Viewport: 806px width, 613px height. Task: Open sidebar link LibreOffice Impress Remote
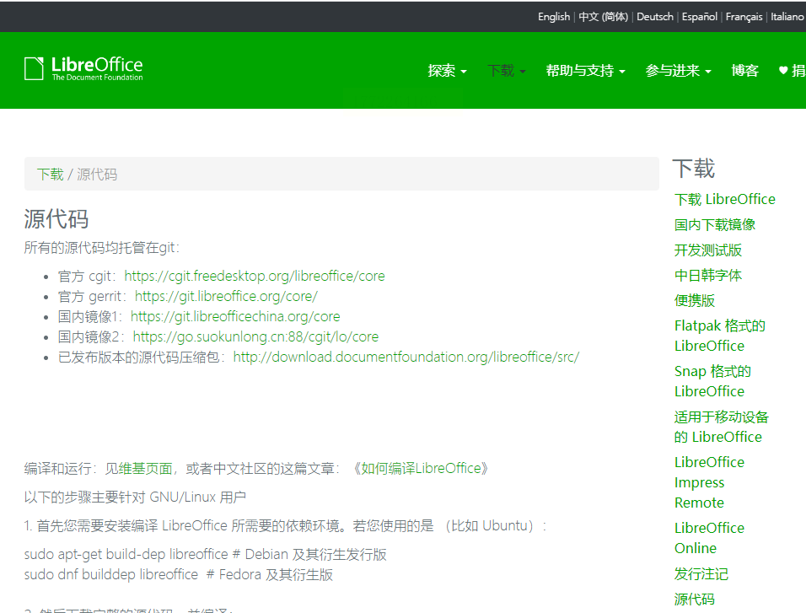point(709,482)
